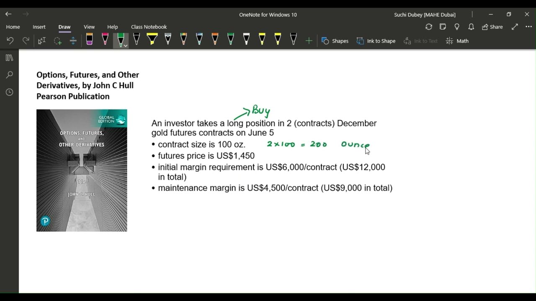
Task: Choose the Insert or Remove Space tool
Action: click(73, 41)
